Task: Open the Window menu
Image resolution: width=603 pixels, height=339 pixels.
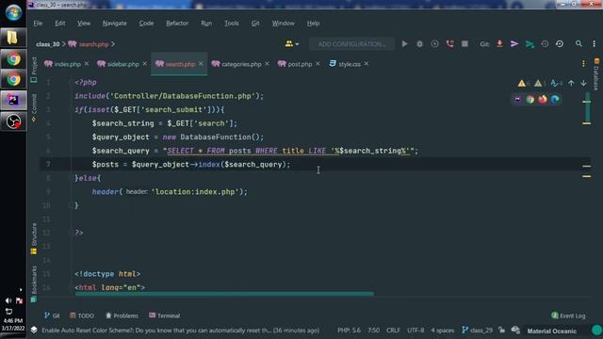Action: pos(283,23)
